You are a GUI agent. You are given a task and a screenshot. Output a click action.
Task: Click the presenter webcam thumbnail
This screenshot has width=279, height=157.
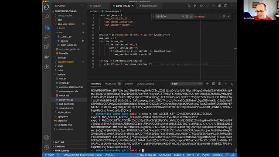point(261,10)
